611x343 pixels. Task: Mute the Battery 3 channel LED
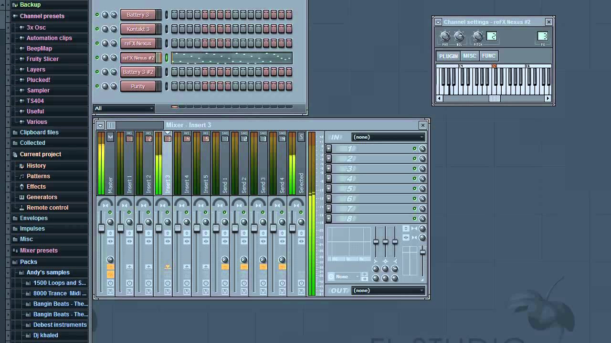point(97,15)
